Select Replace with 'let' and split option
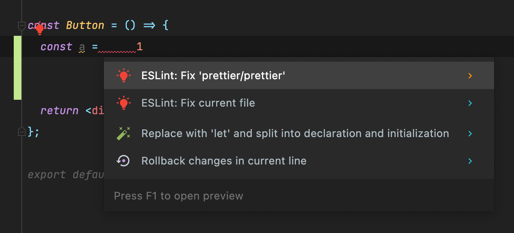 (x=295, y=134)
